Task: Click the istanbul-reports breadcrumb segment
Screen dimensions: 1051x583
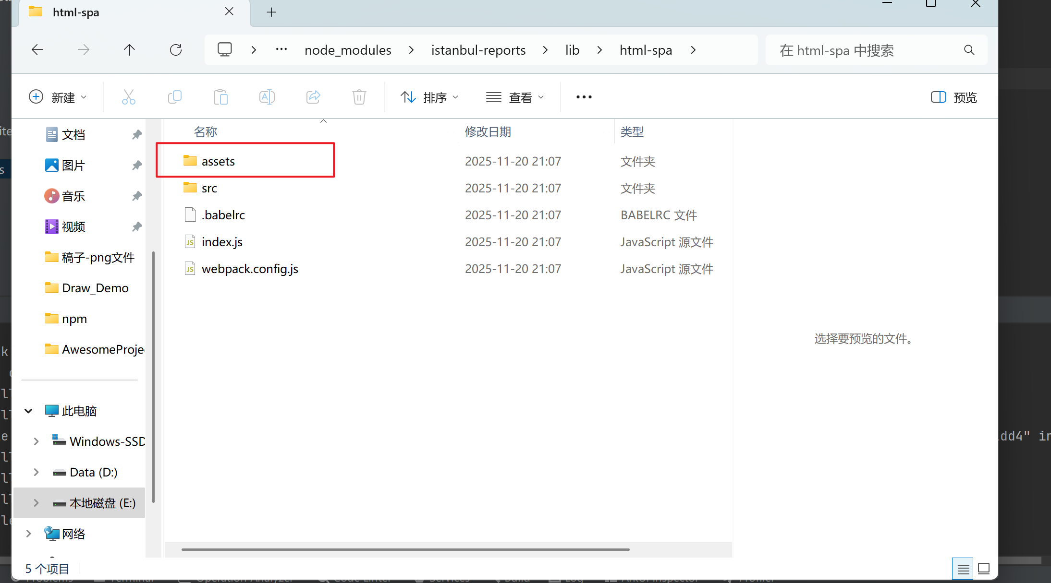Action: coord(478,50)
